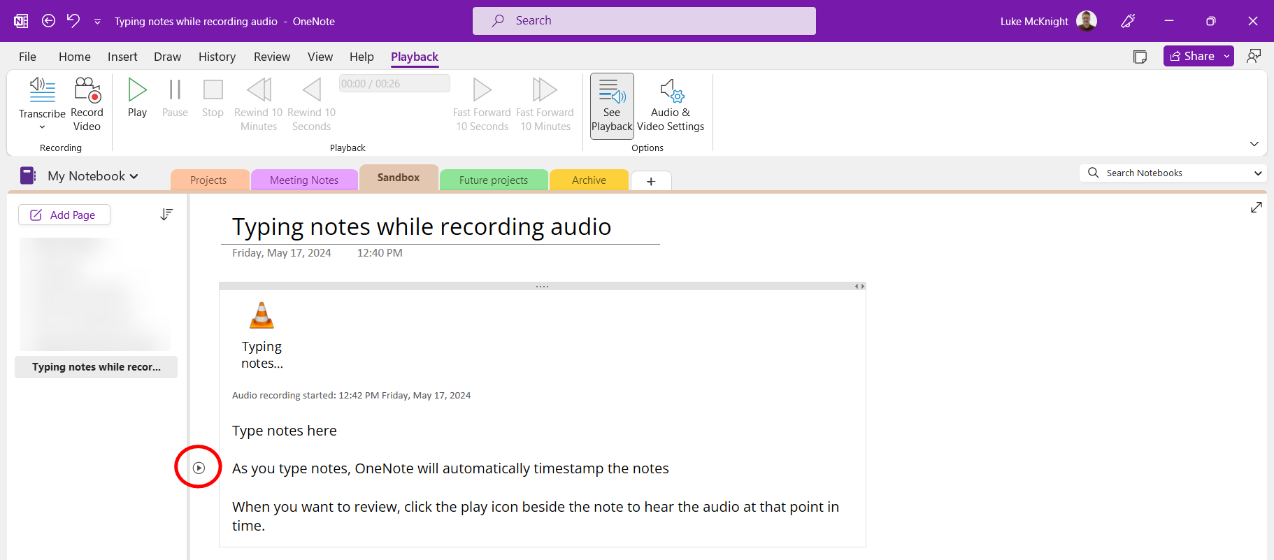The height and width of the screenshot is (560, 1274).
Task: Click the note container top handle
Action: pos(542,286)
